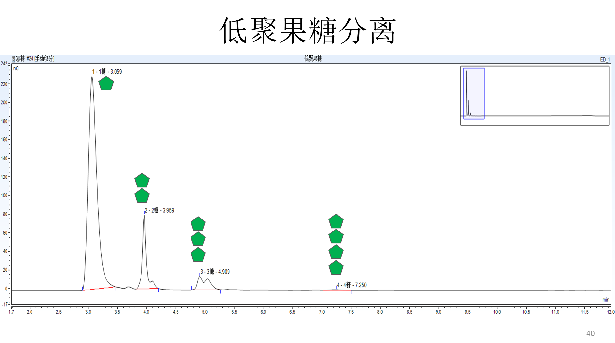The image size is (615, 343).
Task: Click the 242 y-axis maximum label
Action: tap(4, 64)
